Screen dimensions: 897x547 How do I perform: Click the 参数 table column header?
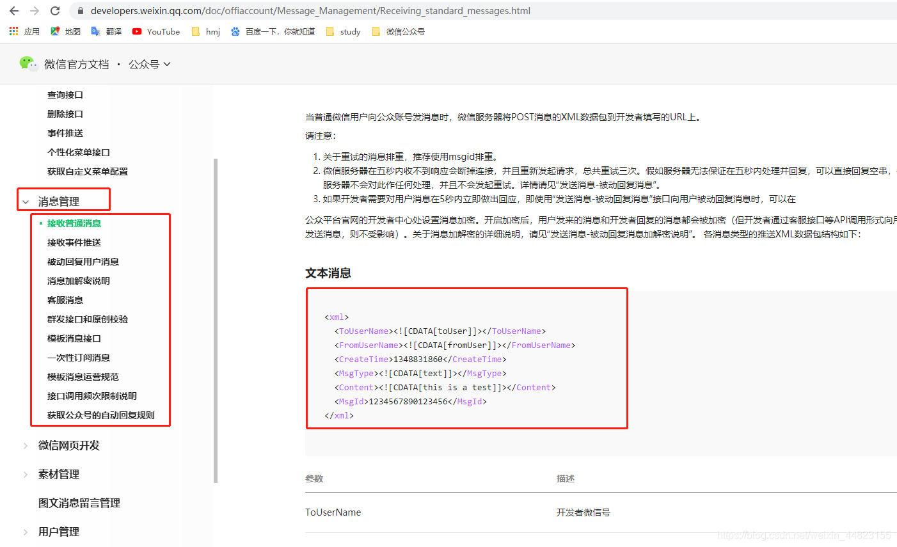[314, 479]
